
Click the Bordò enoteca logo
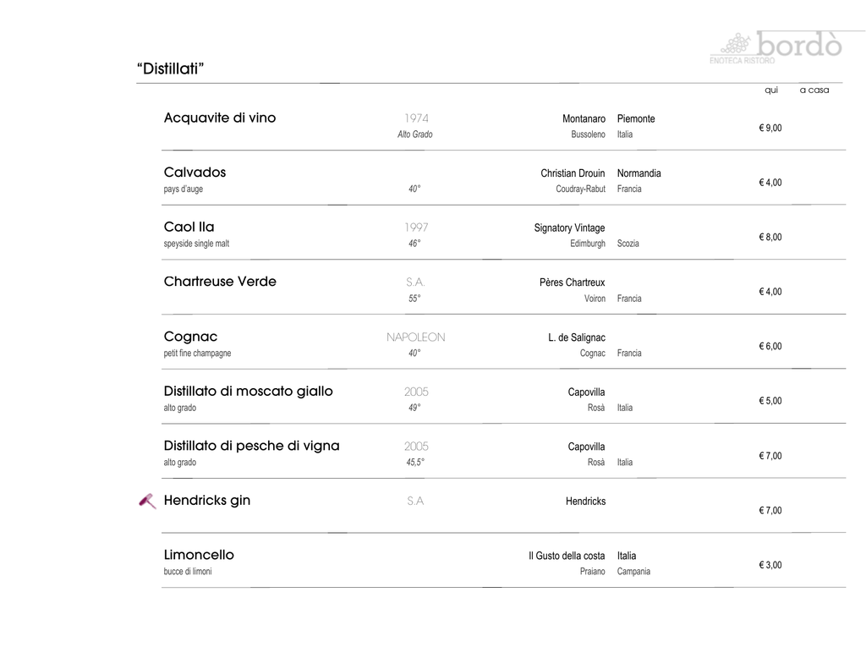[776, 47]
